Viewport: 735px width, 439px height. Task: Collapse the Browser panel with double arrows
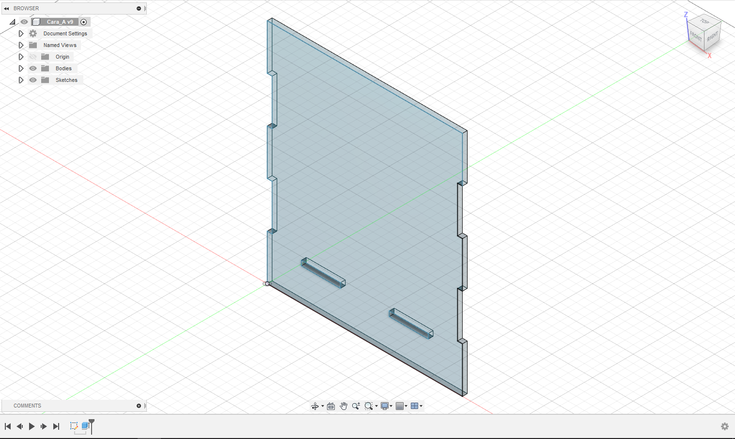coord(6,8)
